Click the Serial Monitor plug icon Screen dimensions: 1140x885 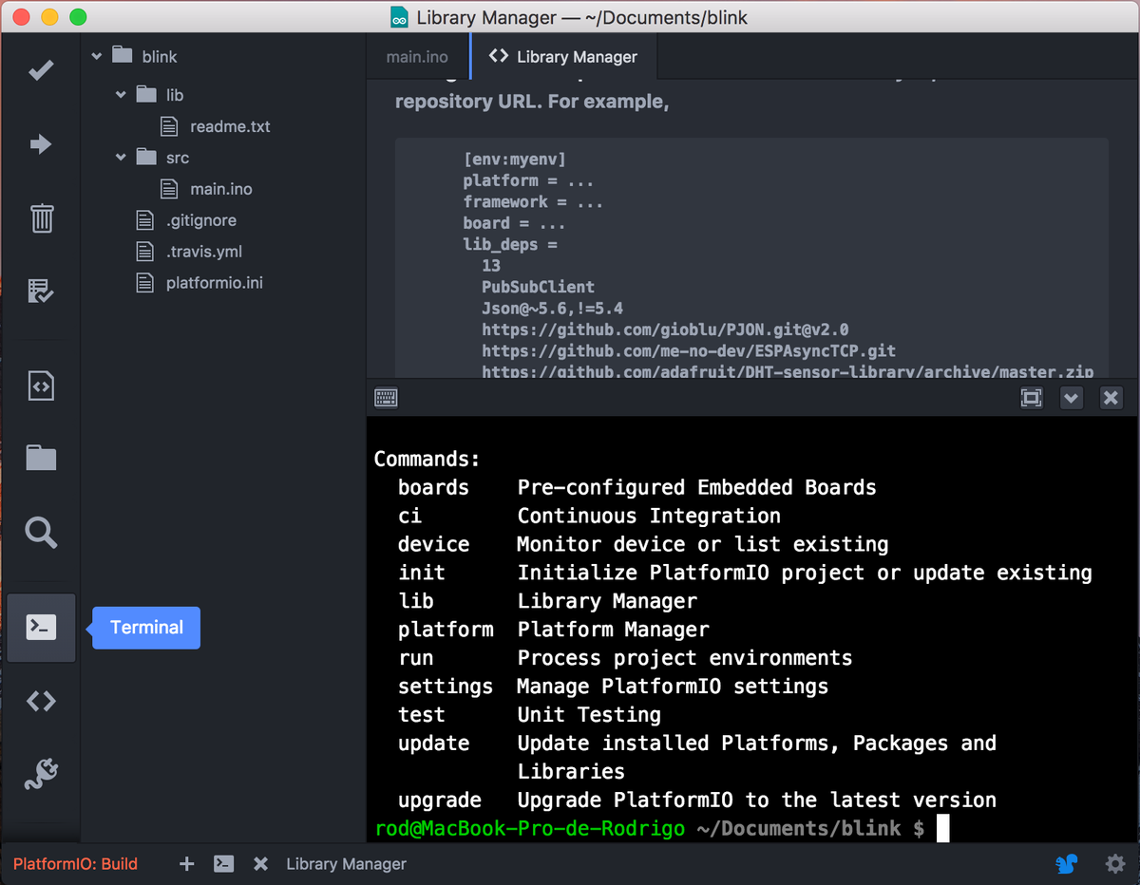coord(41,774)
